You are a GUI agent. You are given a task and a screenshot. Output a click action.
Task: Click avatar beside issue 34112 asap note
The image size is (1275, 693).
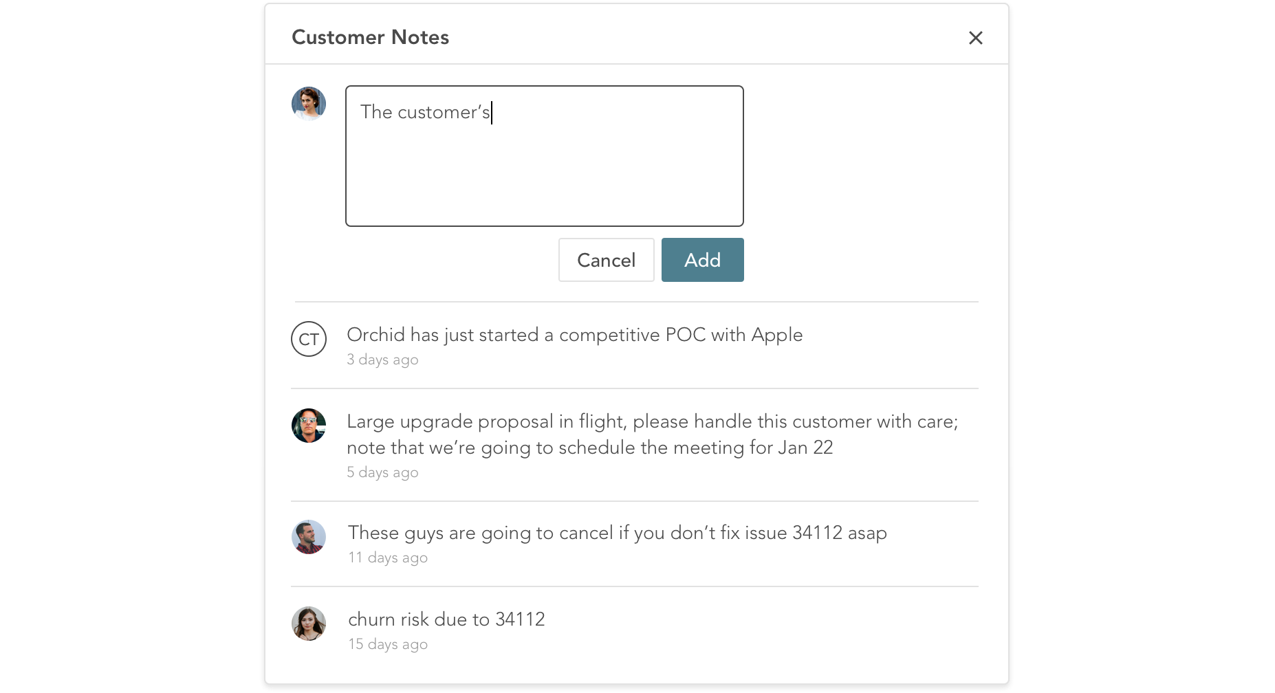[x=309, y=537]
